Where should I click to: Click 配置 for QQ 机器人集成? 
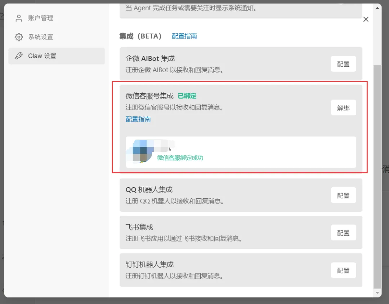pos(343,195)
